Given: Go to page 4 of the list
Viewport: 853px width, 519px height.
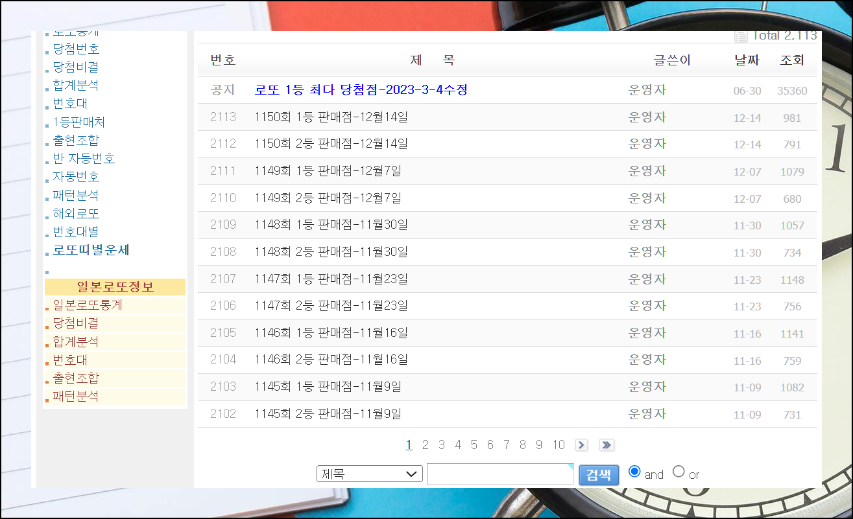Looking at the screenshot, I should pos(458,445).
